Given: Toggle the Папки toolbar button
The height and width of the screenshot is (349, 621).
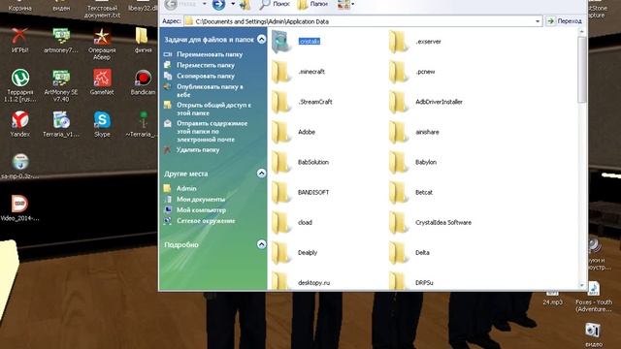Looking at the screenshot, I should point(312,4).
